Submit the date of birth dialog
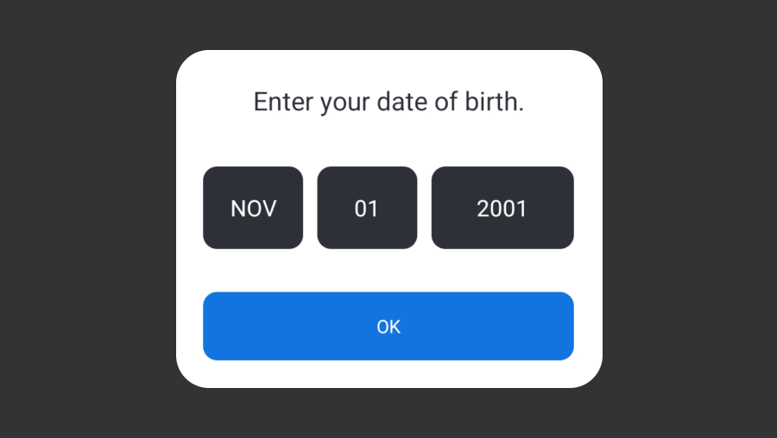 tap(388, 326)
